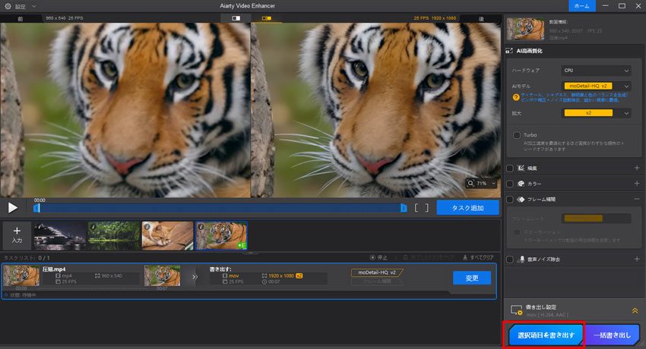Click the 後 after label tab

coord(481,18)
